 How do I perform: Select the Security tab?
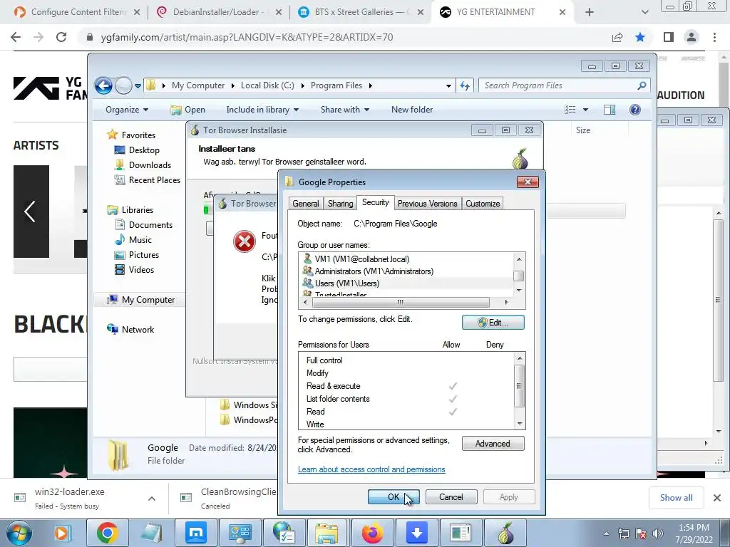point(376,202)
